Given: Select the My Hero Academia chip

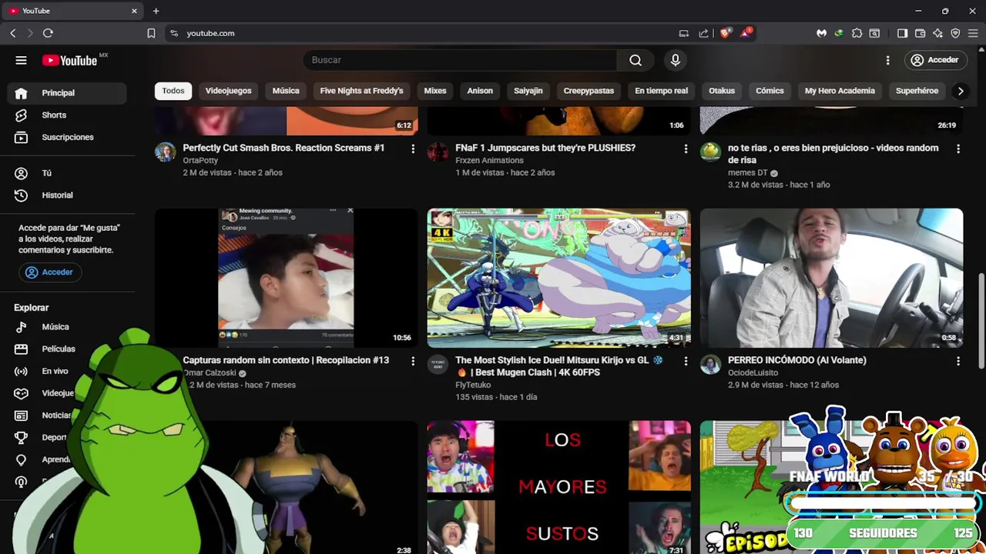Looking at the screenshot, I should click(x=840, y=91).
